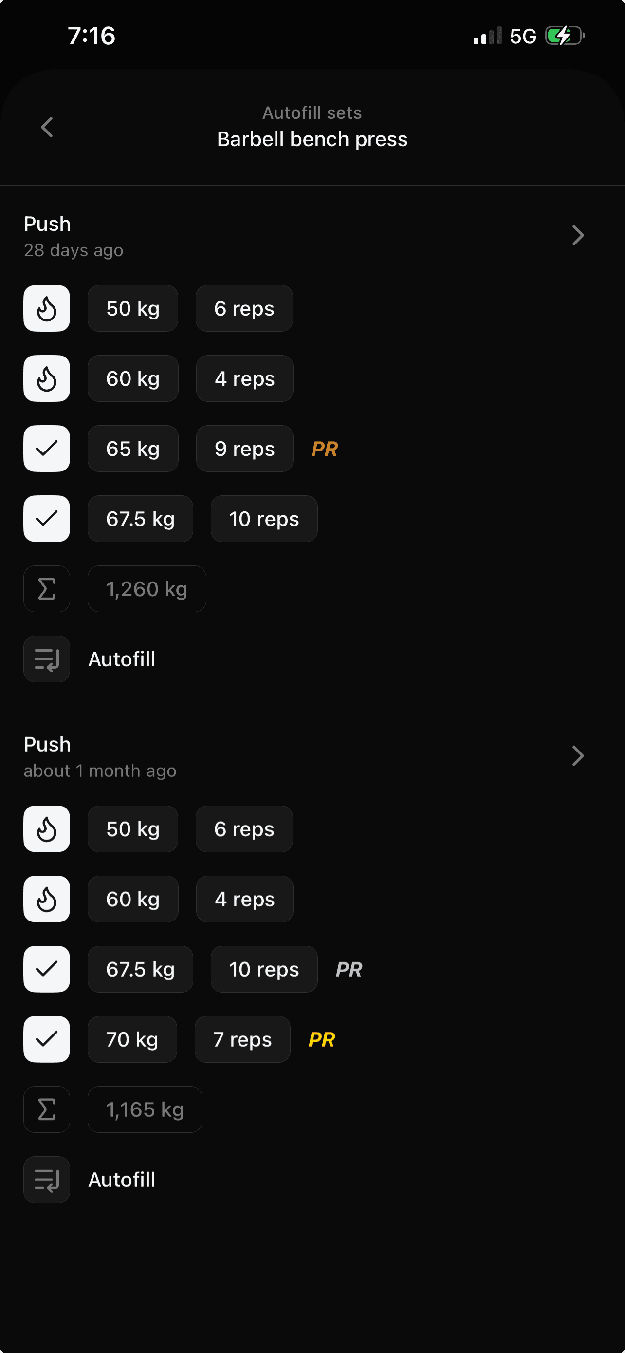The width and height of the screenshot is (625, 1353).
Task: Toggle the checkmark for 67.5 kg set, 28 days ago
Action: tap(47, 519)
